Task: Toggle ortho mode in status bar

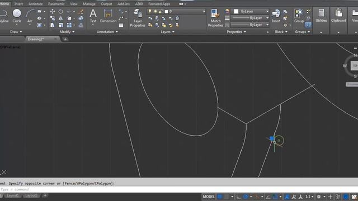Action: (238, 197)
